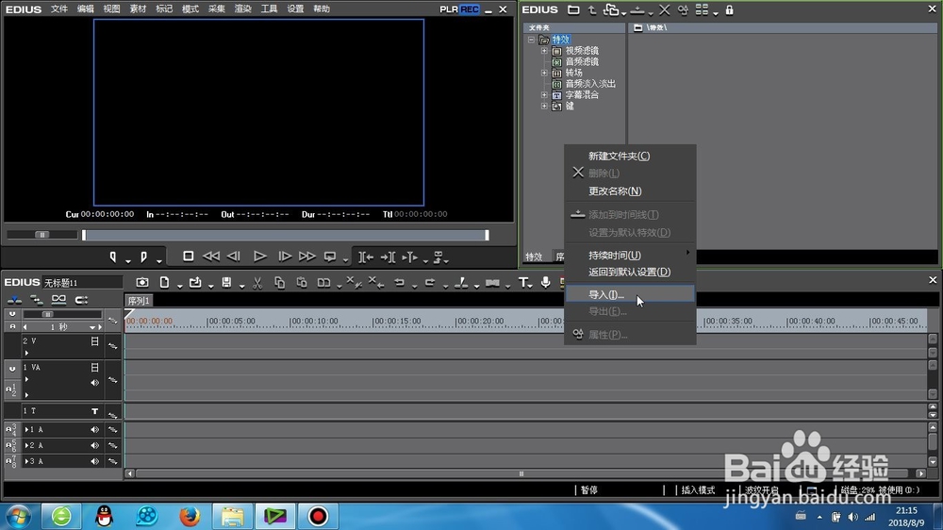Click ripple delete icon in timeline toolbar
This screenshot has width=943, height=530.
point(376,282)
